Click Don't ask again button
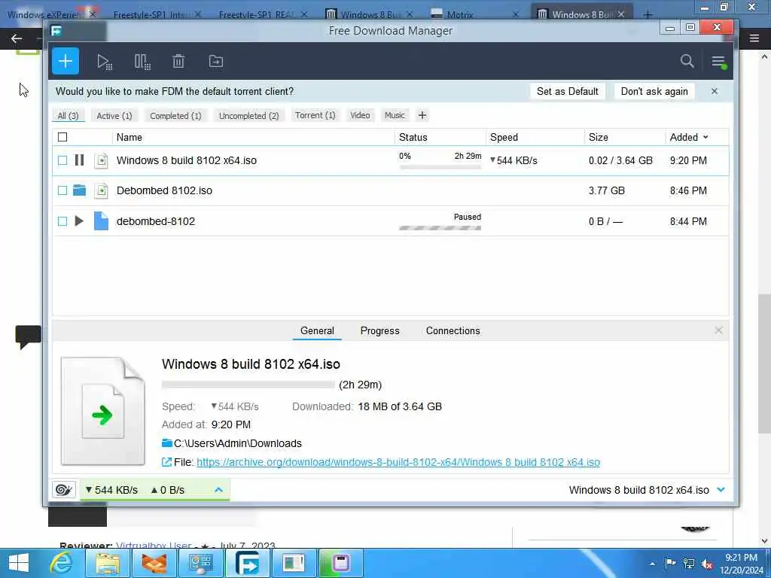Viewport: 771px width, 578px height. point(654,91)
